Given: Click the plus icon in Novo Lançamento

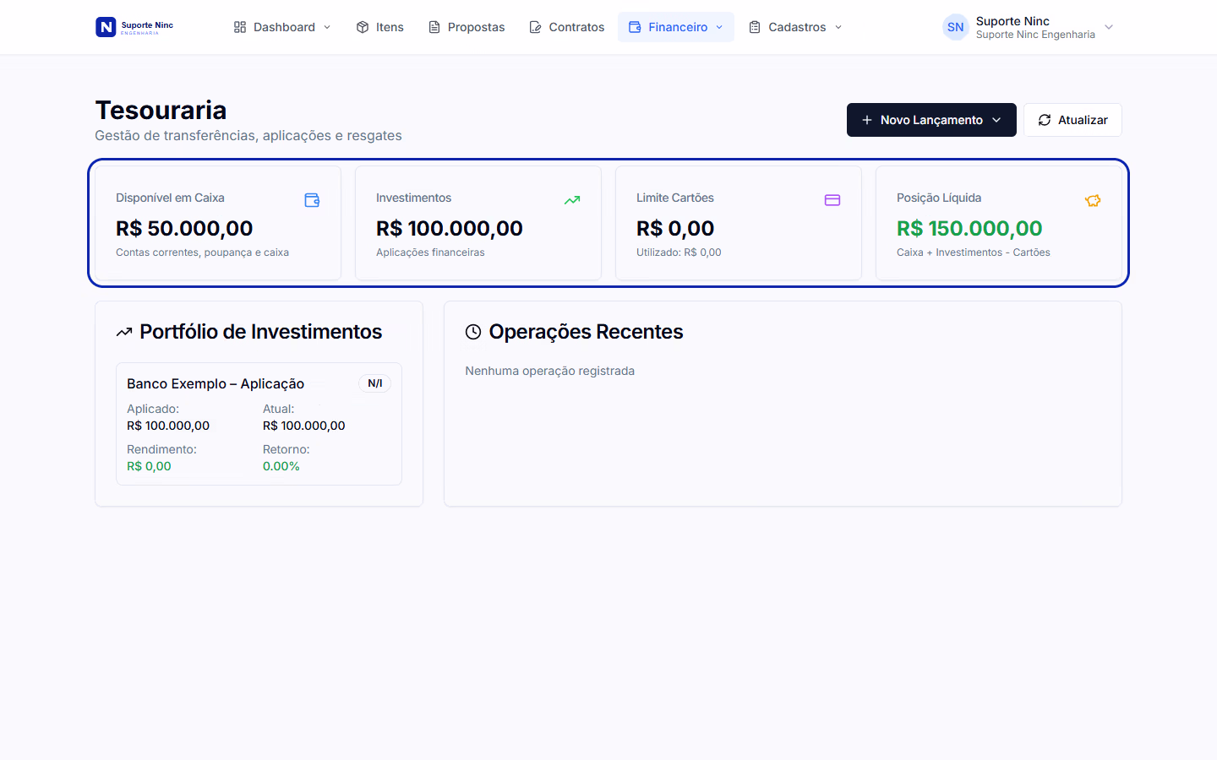Looking at the screenshot, I should point(866,120).
